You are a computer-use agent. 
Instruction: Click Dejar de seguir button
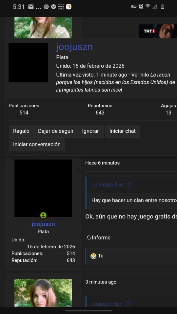(56, 131)
